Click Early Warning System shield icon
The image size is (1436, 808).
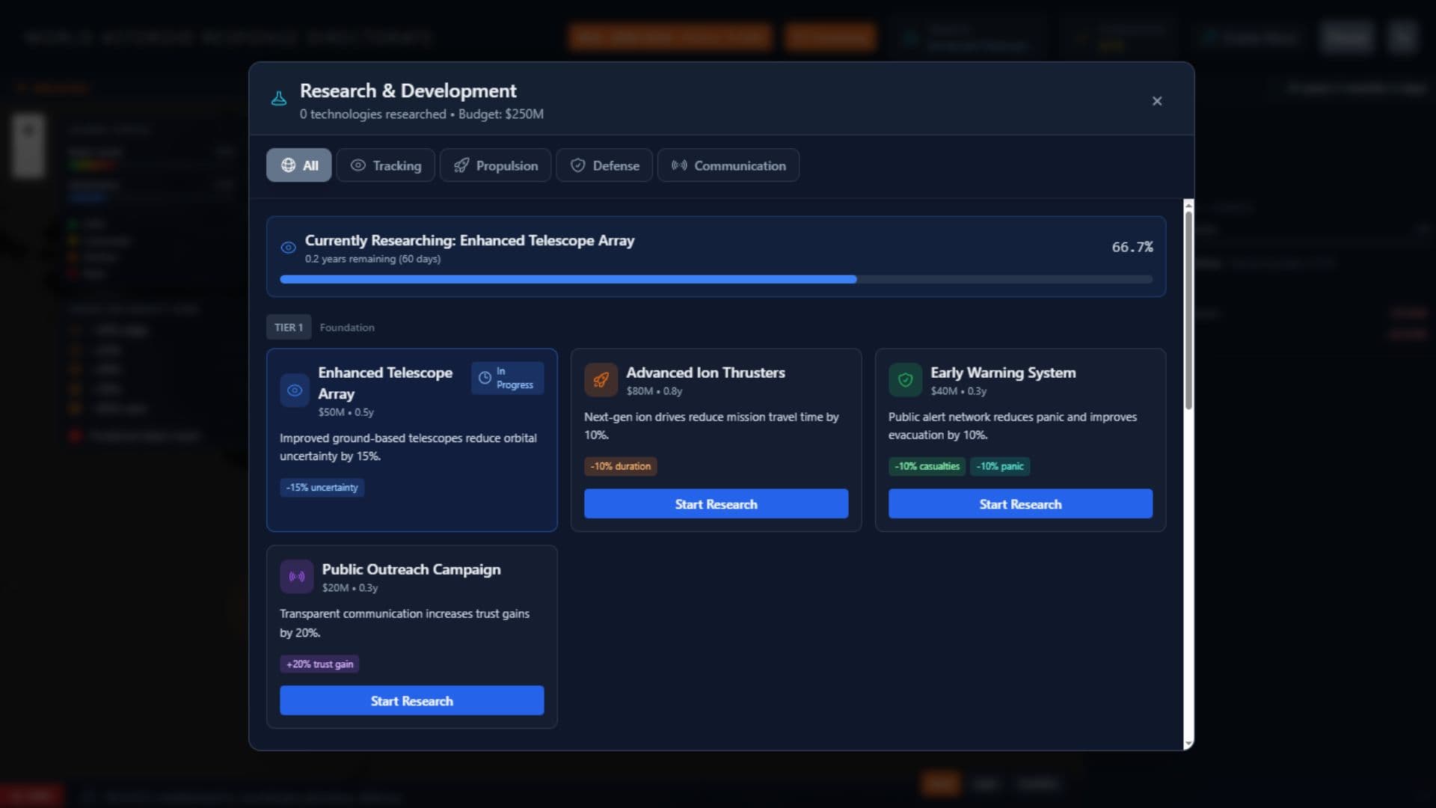905,380
